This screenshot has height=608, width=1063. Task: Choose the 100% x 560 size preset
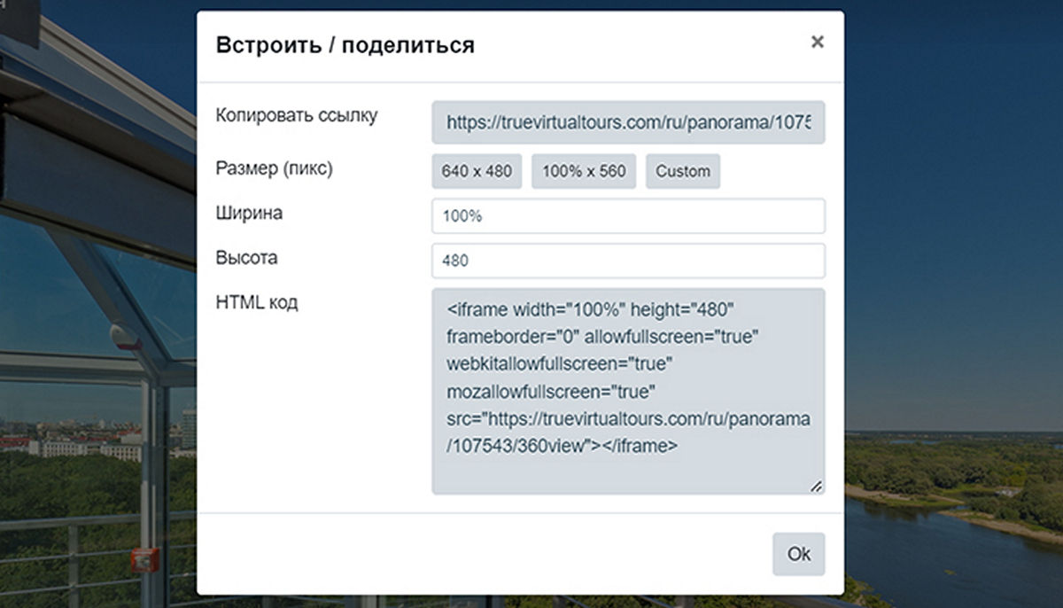(x=584, y=171)
